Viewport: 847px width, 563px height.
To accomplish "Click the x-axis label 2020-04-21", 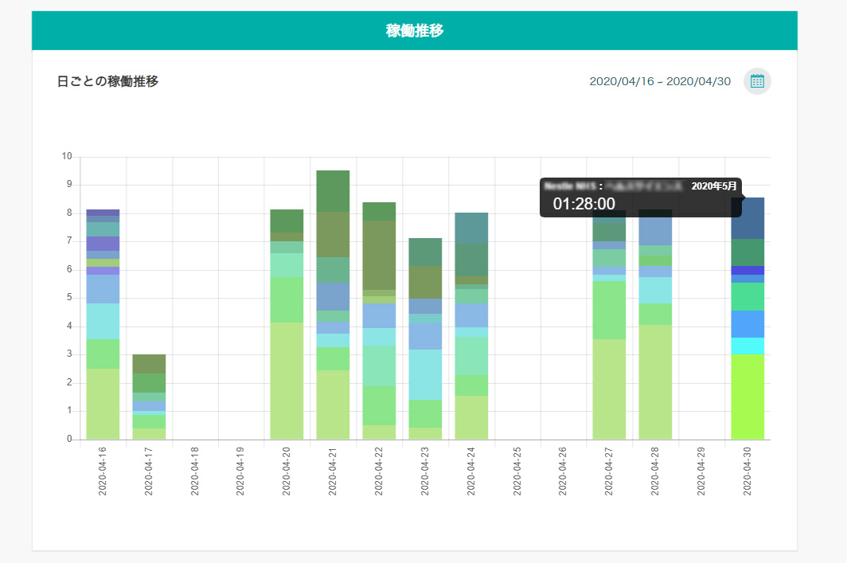I will 333,471.
